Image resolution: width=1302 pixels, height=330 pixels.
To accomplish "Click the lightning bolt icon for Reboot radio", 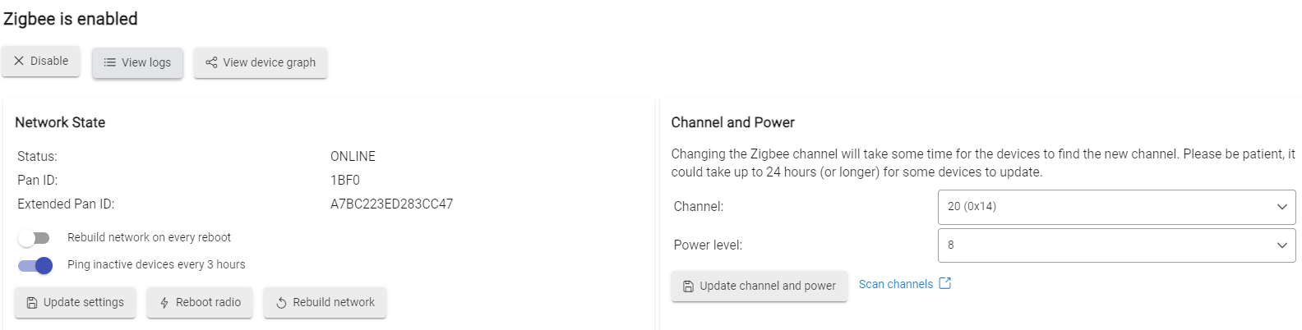I will [x=164, y=303].
